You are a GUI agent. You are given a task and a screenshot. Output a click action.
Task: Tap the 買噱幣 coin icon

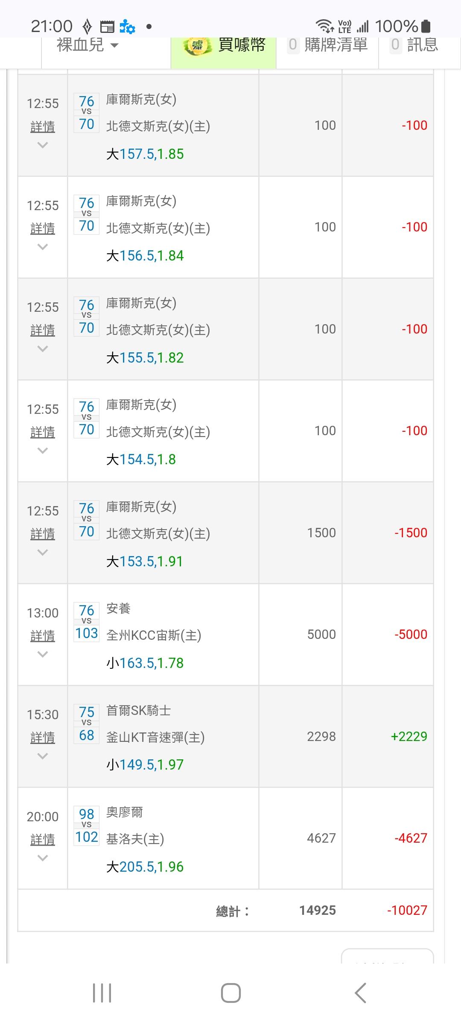pyautogui.click(x=197, y=46)
